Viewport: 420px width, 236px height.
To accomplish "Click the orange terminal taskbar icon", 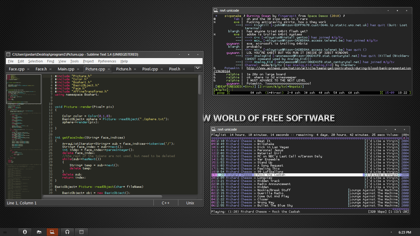I will click(52, 232).
